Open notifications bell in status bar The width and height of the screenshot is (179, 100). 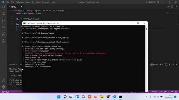(176, 92)
